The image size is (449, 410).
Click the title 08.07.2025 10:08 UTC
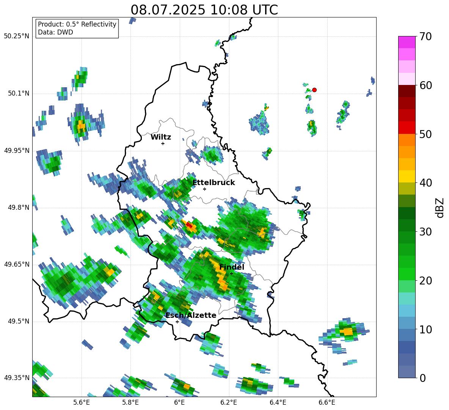[204, 10]
